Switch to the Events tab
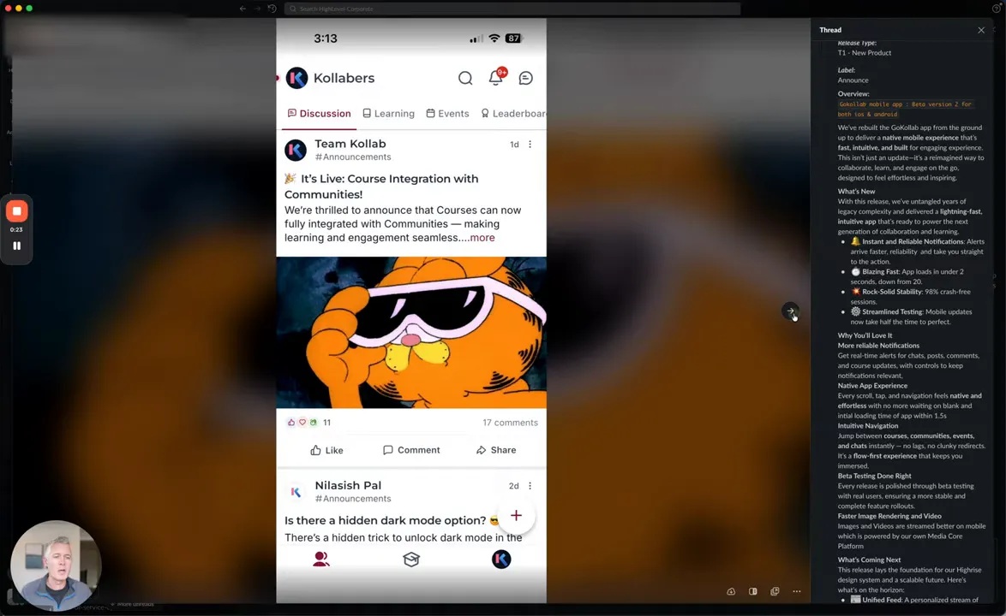 pos(447,113)
